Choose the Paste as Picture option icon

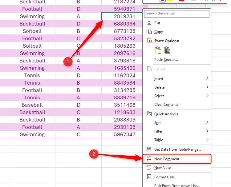pyautogui.click(x=168, y=50)
